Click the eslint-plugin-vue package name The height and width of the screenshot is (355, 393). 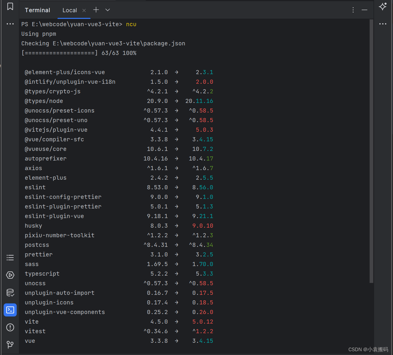click(54, 216)
